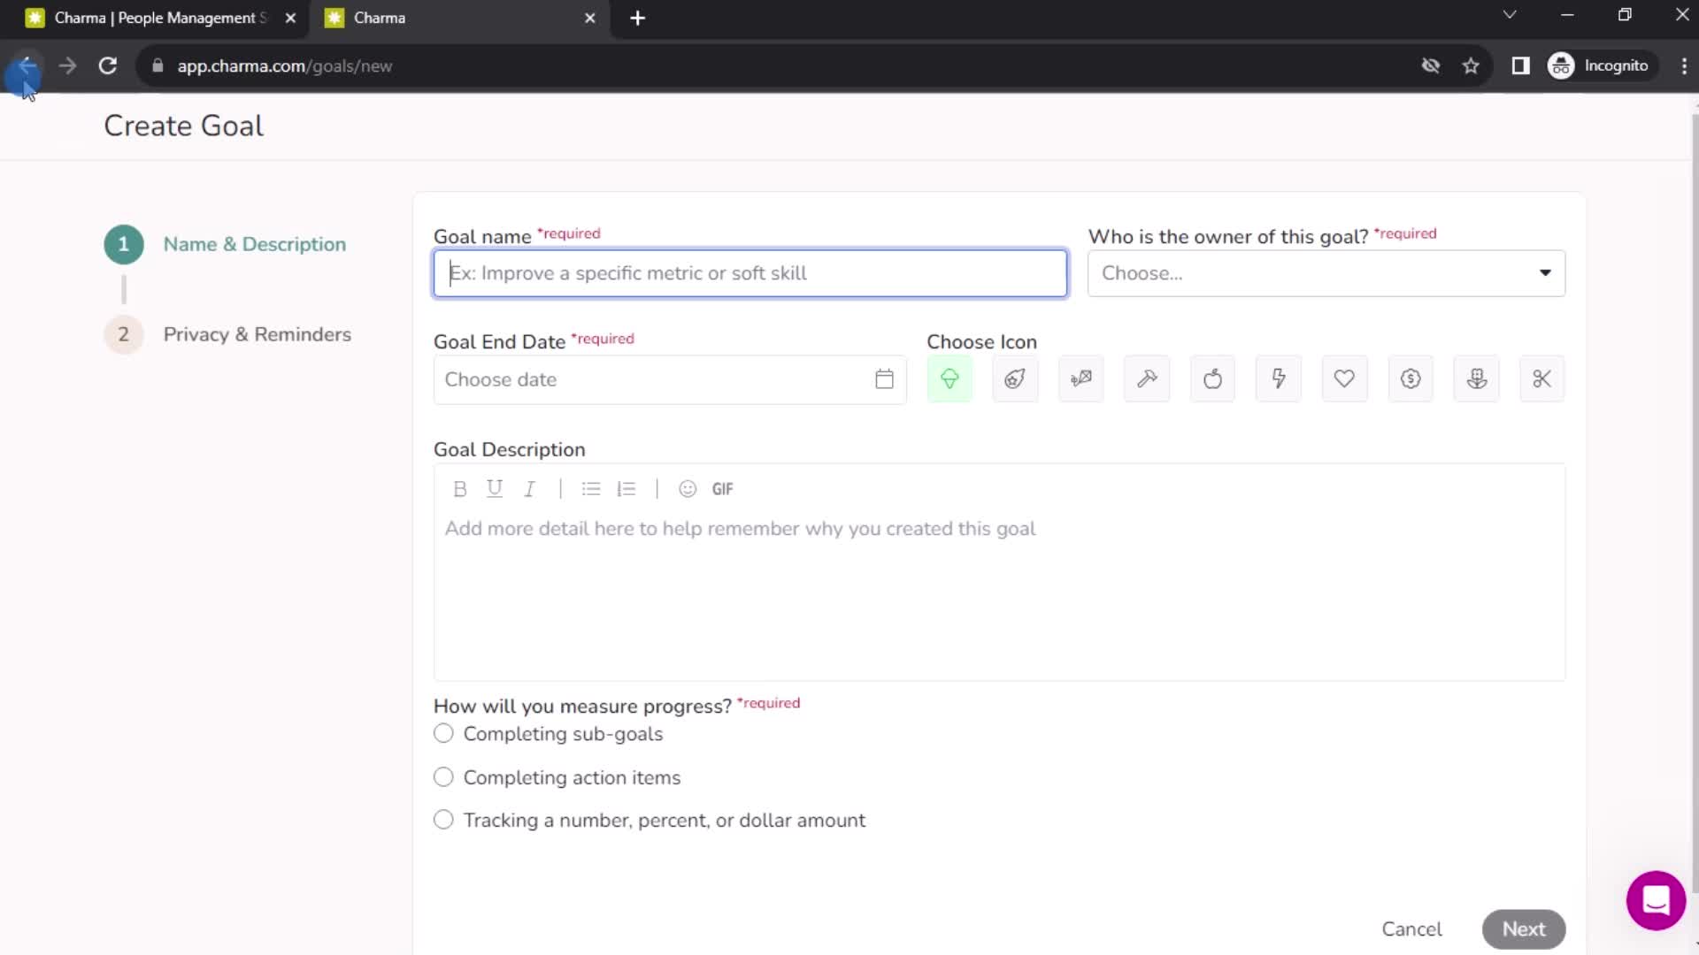Select Completing sub-goals radio option
1699x955 pixels.
tap(443, 734)
